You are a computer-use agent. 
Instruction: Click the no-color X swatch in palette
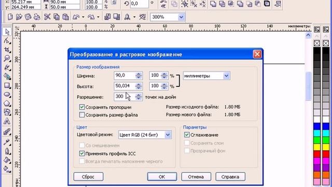point(317,44)
